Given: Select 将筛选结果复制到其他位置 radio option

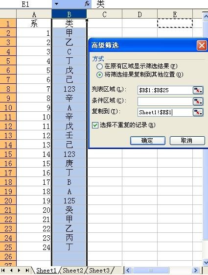Looking at the screenshot, I should [99, 75].
